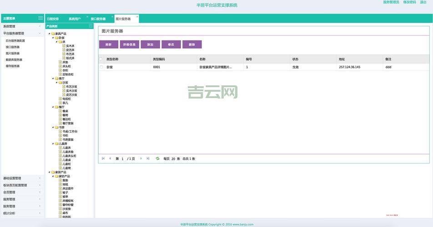The width and height of the screenshot is (433, 227).
Task: Click the 实木床 file icon
Action: pos(64,46)
